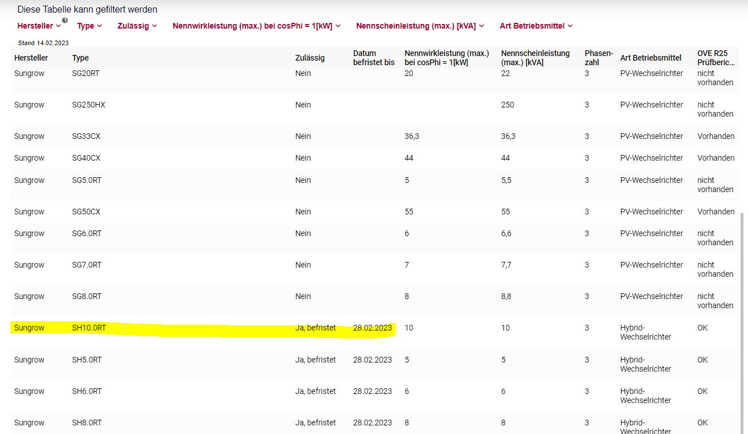Select the SG6.0RT type cell
The width and height of the screenshot is (748, 434).
click(87, 233)
